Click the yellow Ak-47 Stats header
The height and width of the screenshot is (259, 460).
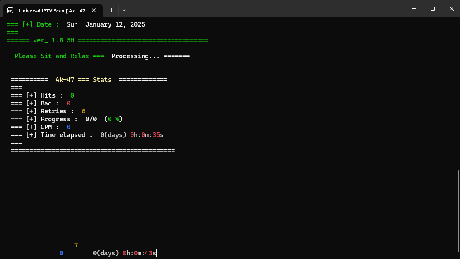click(83, 80)
